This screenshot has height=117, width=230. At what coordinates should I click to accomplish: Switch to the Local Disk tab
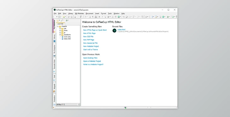60,24
